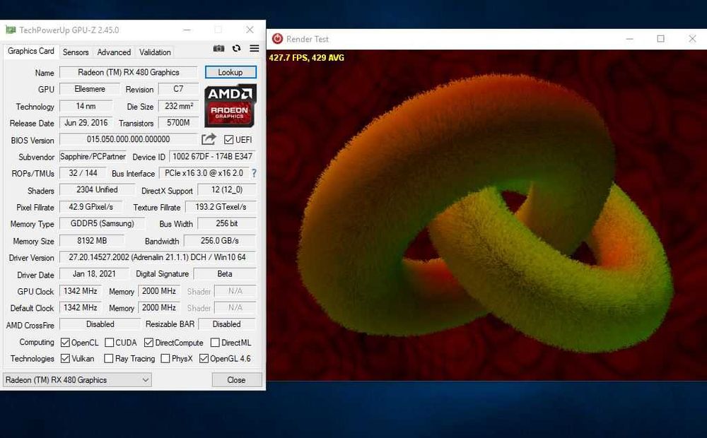Viewport: 707px width, 438px height.
Task: Maximize the Render Test window
Action: click(x=660, y=39)
